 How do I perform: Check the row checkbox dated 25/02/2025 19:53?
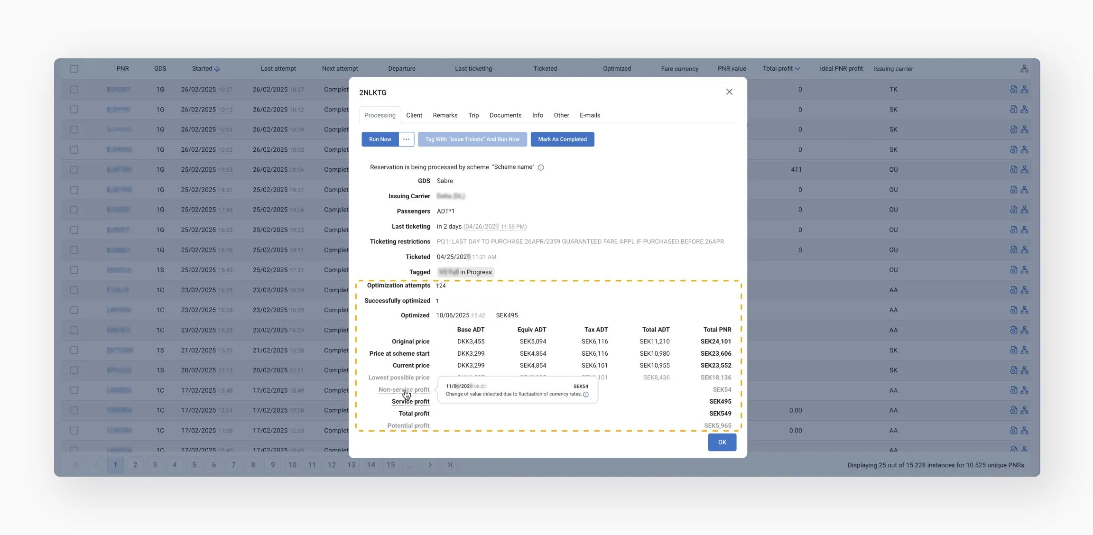click(x=74, y=170)
